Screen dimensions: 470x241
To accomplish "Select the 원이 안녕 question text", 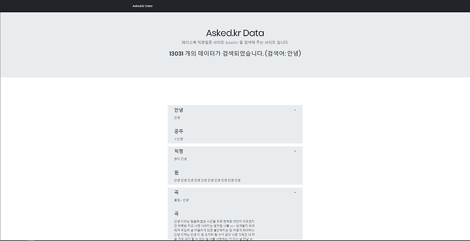I will (180, 159).
